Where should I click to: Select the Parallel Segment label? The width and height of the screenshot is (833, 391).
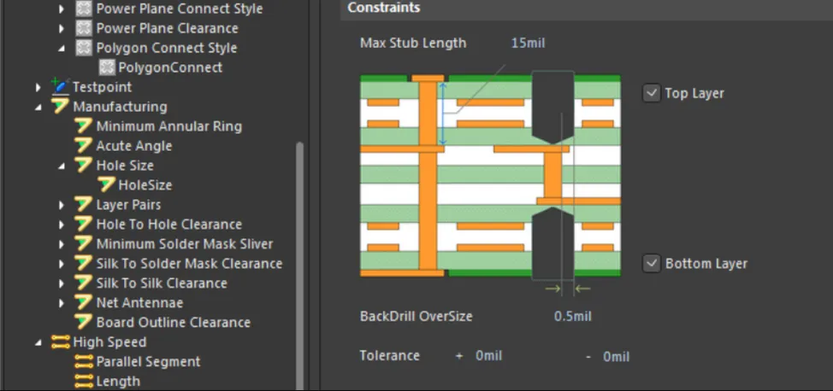[148, 361]
